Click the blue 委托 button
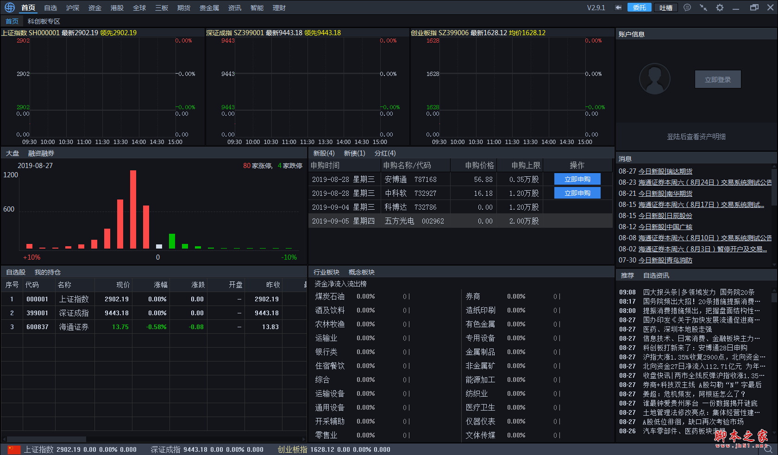778x455 pixels. tap(639, 7)
